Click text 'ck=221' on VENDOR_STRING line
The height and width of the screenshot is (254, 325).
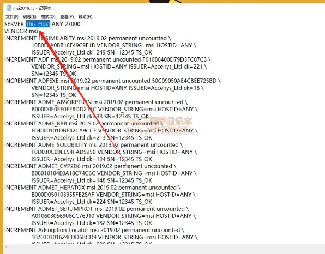[x=192, y=66]
